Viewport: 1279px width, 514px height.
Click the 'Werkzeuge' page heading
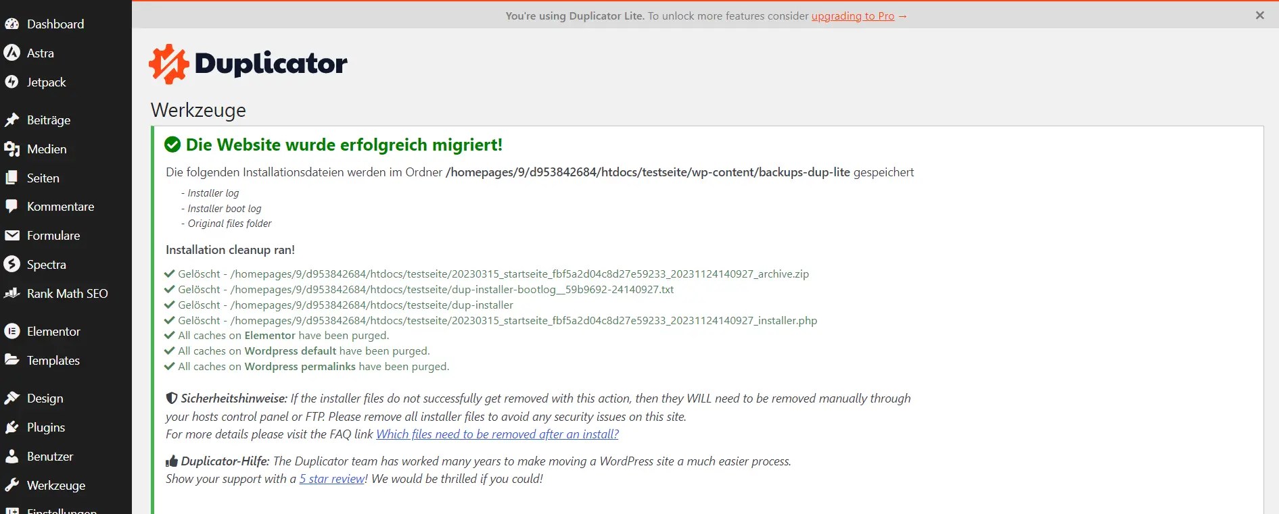(198, 110)
